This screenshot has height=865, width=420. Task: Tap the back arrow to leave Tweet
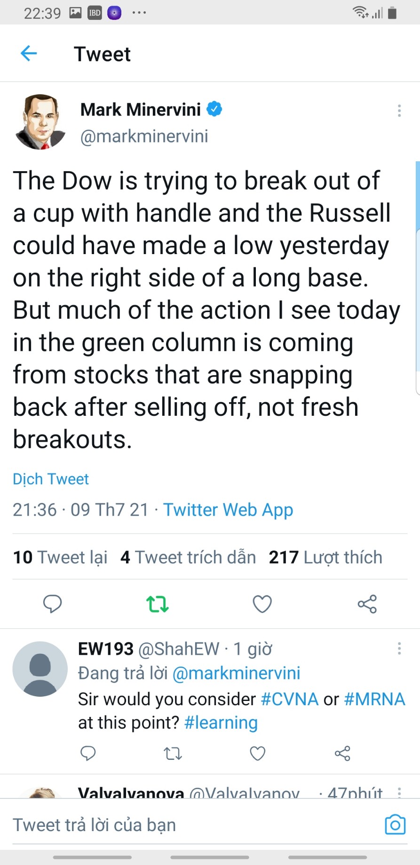coord(29,54)
